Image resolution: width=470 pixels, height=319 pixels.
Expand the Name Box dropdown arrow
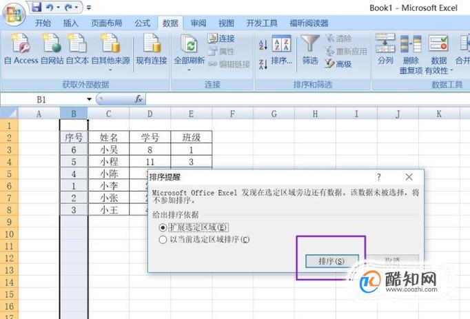click(89, 99)
